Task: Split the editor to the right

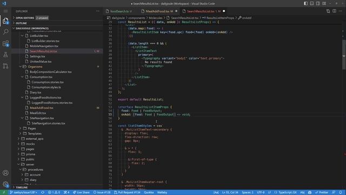Action: (334, 11)
